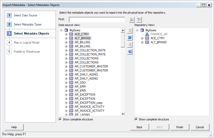Click the Import Selected single-arrow button
Viewport: 214px width, 138px height.
click(130, 30)
